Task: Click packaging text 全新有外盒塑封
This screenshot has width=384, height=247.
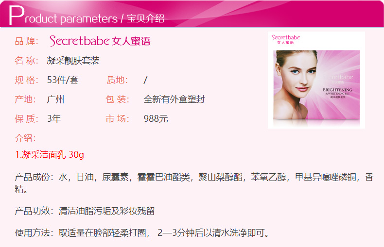Action: click(174, 99)
